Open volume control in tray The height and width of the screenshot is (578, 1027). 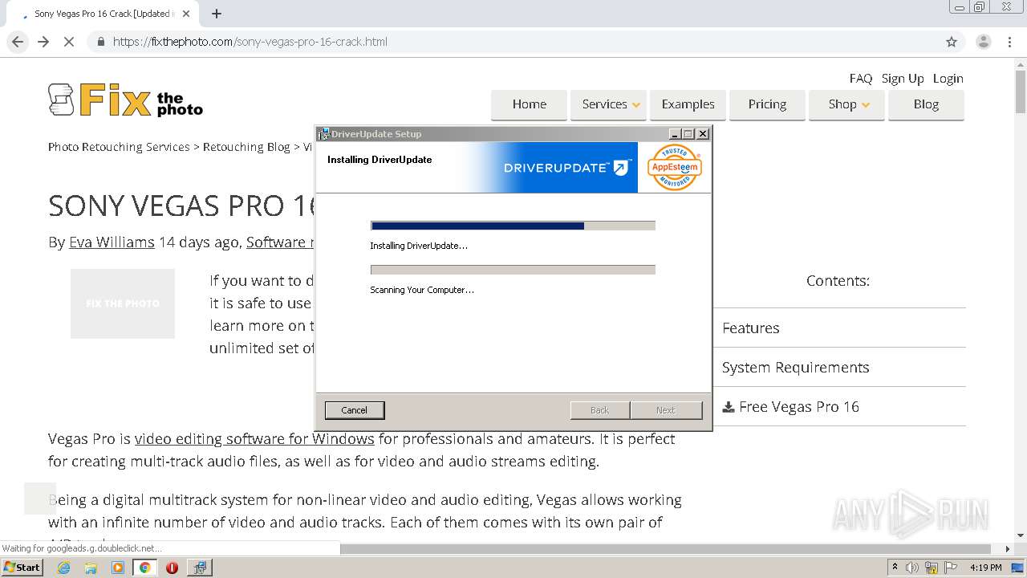pos(912,568)
